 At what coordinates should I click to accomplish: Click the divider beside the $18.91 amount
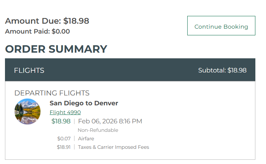[74, 147]
